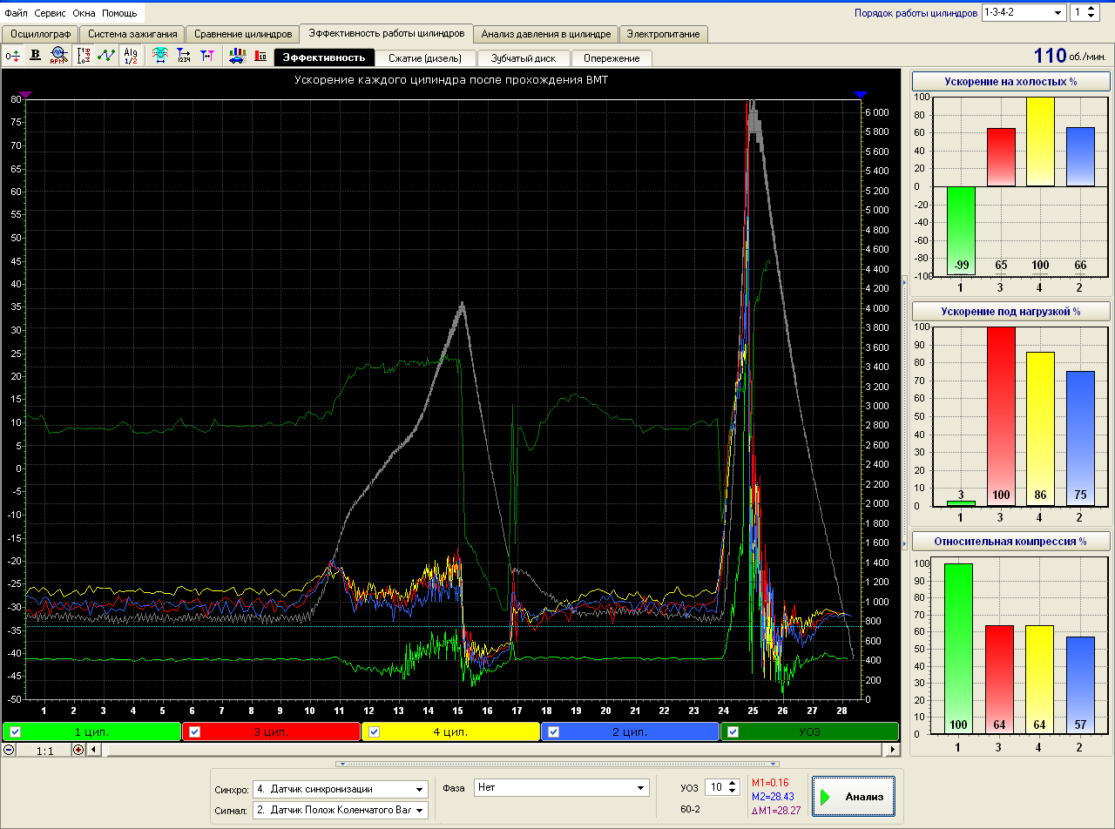The height and width of the screenshot is (829, 1115).
Task: Click the blue-magenta markers distance icon
Action: [x=206, y=56]
